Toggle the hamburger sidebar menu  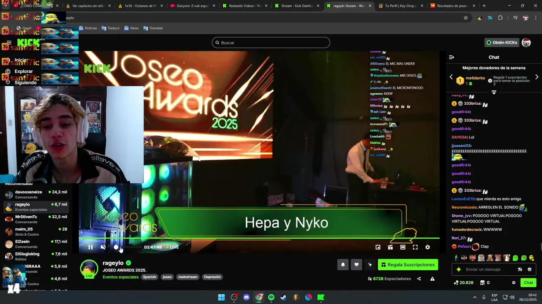pos(9,43)
